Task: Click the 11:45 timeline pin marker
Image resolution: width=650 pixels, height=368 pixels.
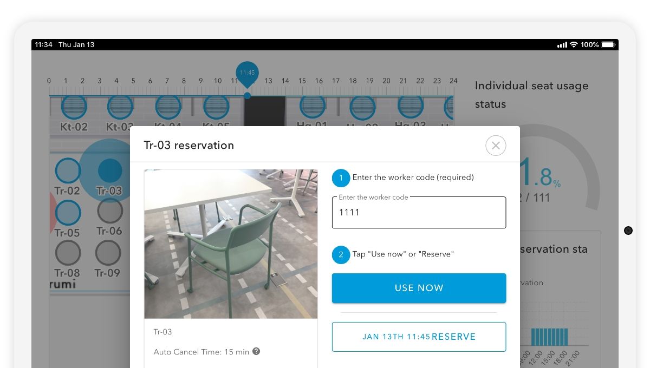Action: click(247, 73)
